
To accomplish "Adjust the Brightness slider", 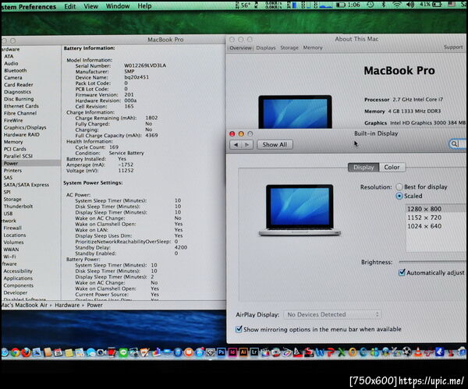I will coord(433,262).
